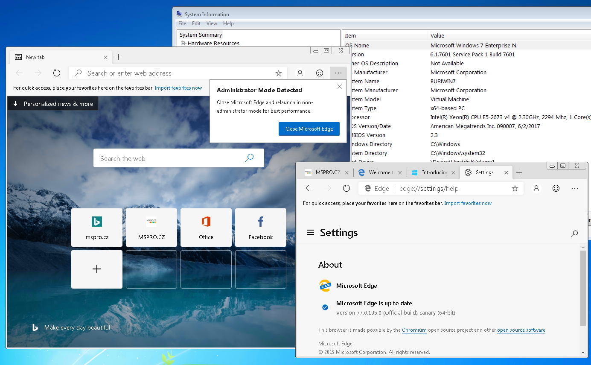Screen dimensions: 591x365
Task: Click the magnifier icon in Search the web box
Action: [250, 158]
